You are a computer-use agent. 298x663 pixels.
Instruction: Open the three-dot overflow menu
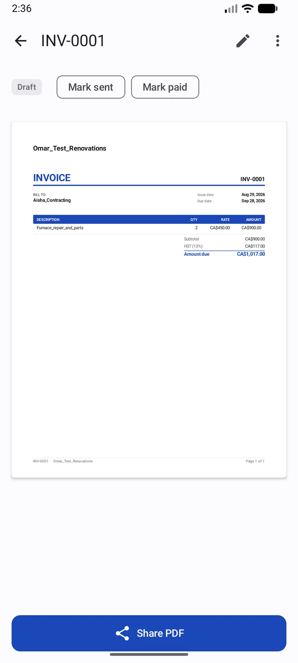(277, 41)
